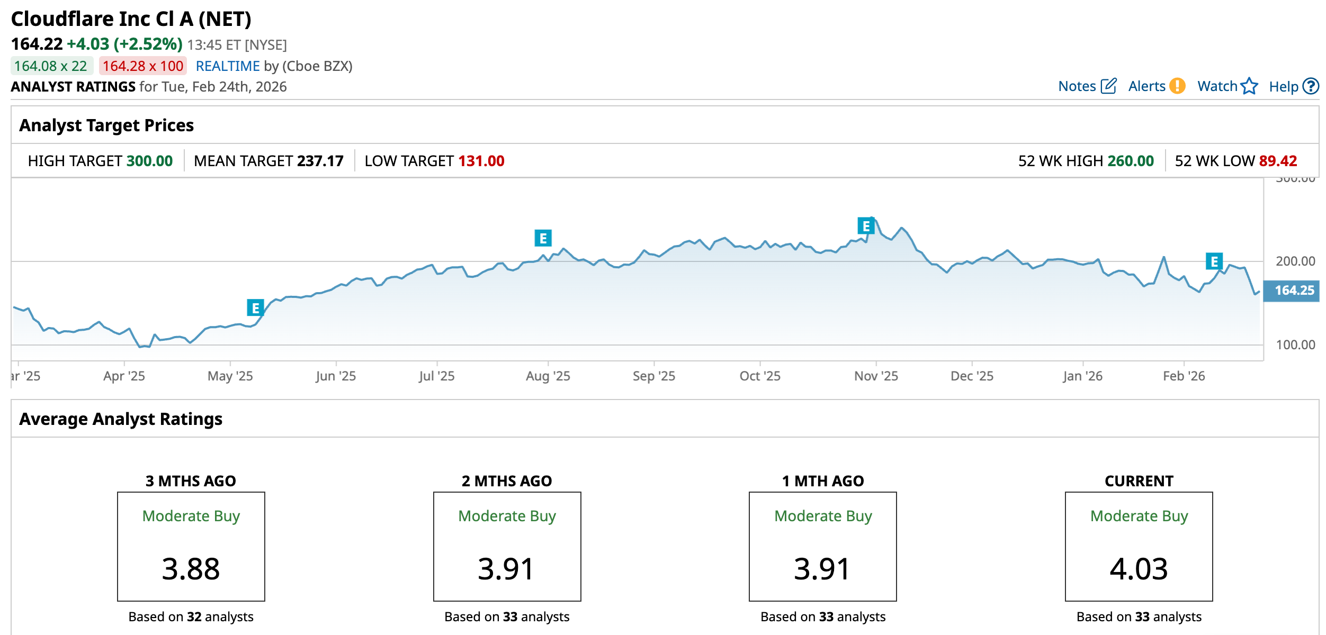1326x635 pixels.
Task: Click the orange Alerts exclamation icon
Action: click(1177, 86)
